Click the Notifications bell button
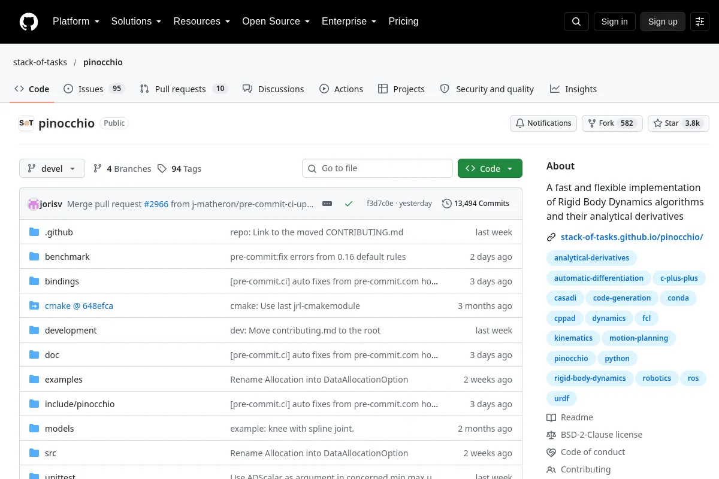 [543, 123]
